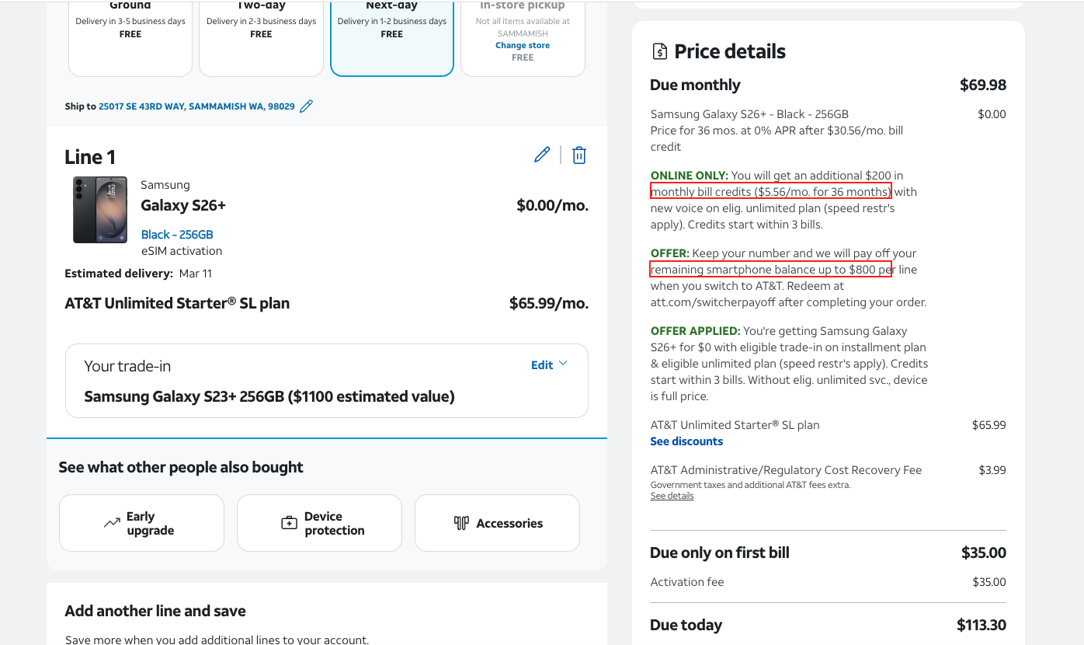Screen dimensions: 1084x645
Task: Expand the trade-in Edit chevron
Action: coord(563,364)
